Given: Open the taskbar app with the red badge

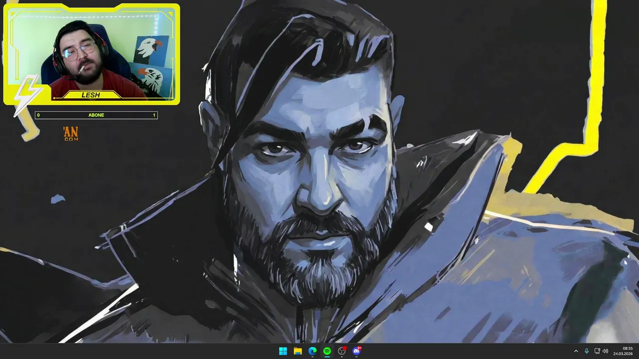Looking at the screenshot, I should [342, 351].
